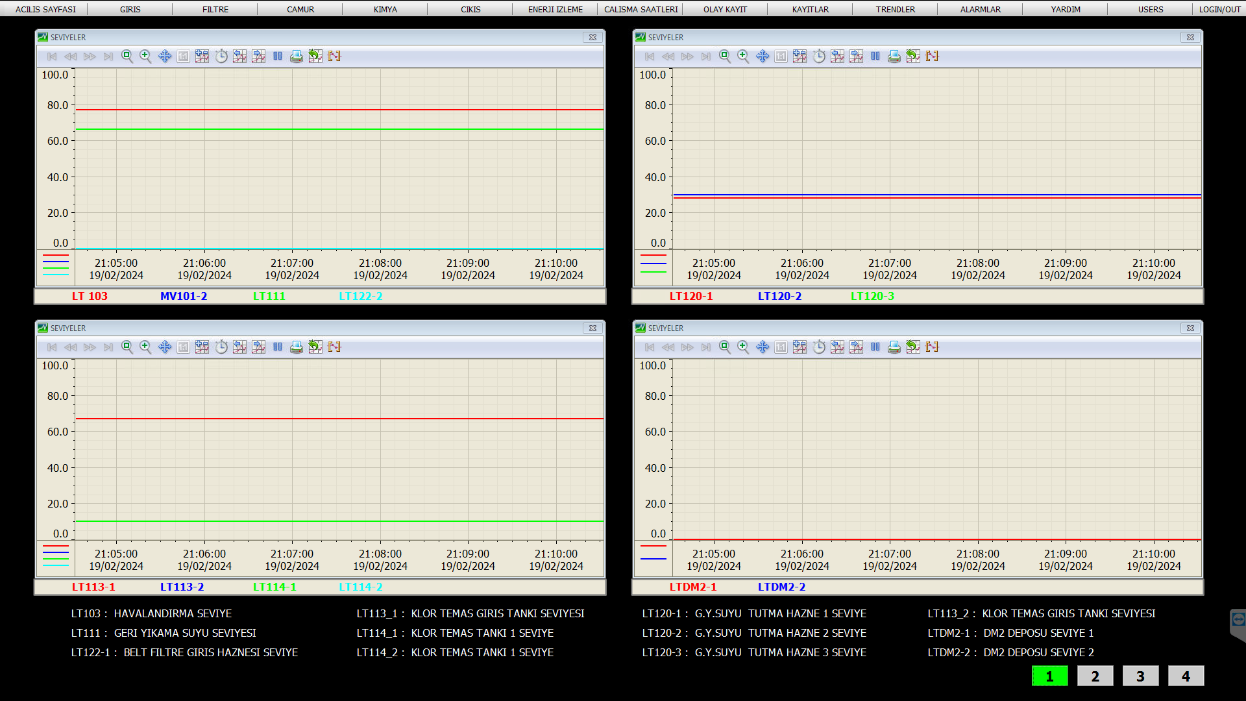This screenshot has height=701, width=1246.
Task: Click green undo arrow icon in top-left trend
Action: [315, 56]
